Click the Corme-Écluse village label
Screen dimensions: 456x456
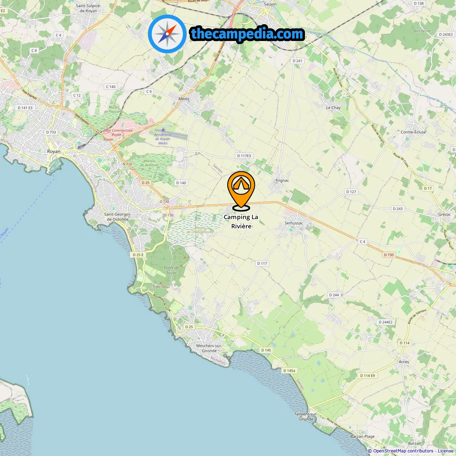click(413, 132)
